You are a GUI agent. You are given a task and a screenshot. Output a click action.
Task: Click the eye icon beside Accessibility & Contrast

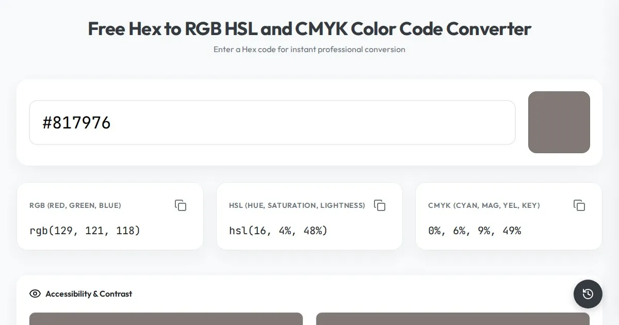click(x=35, y=294)
